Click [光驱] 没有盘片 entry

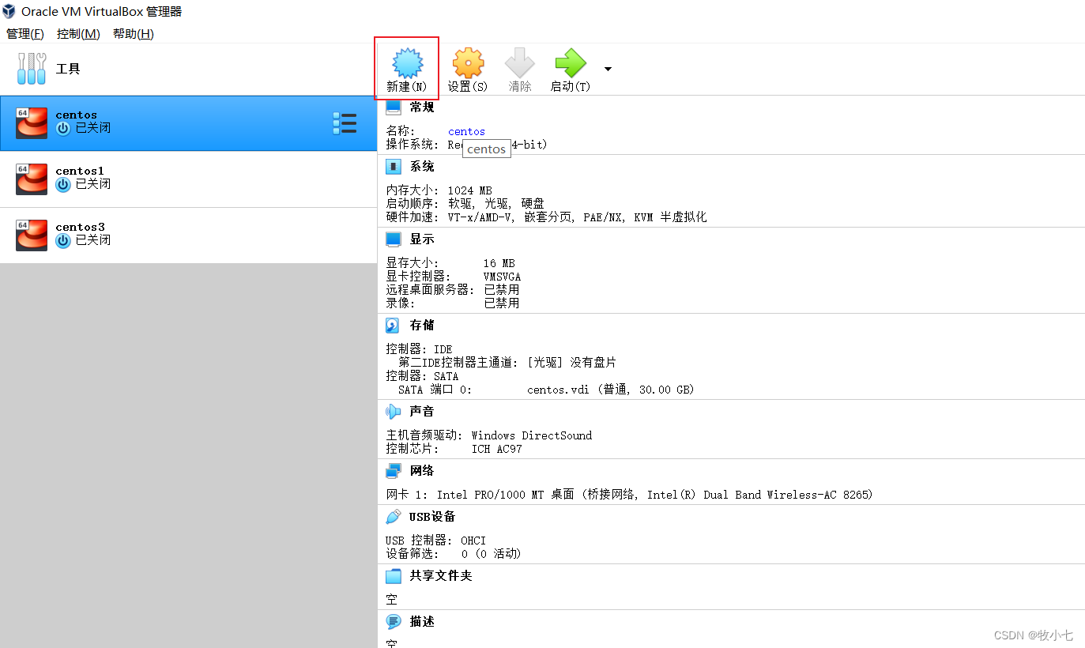pyautogui.click(x=571, y=362)
